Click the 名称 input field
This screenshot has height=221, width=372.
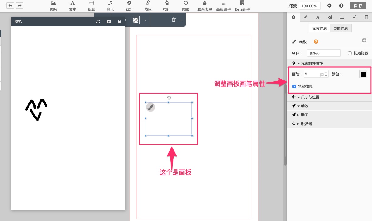point(324,53)
